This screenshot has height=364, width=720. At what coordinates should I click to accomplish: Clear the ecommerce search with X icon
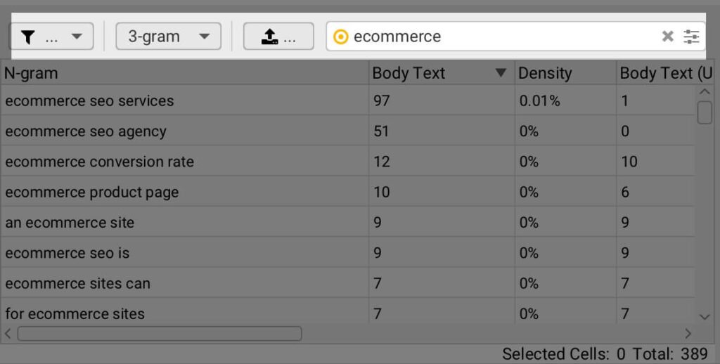click(x=667, y=37)
